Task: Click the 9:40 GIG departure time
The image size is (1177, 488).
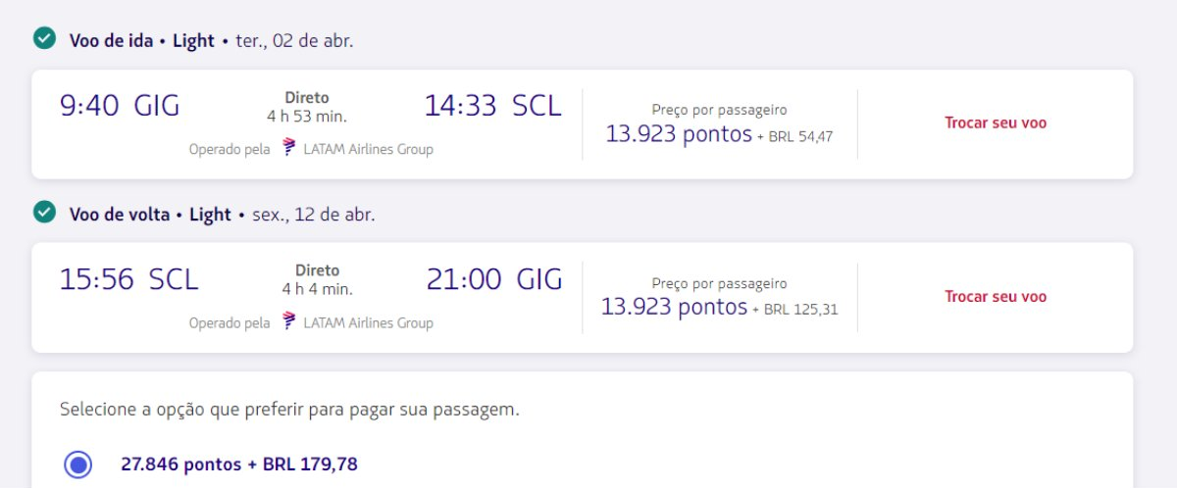Action: (x=120, y=106)
